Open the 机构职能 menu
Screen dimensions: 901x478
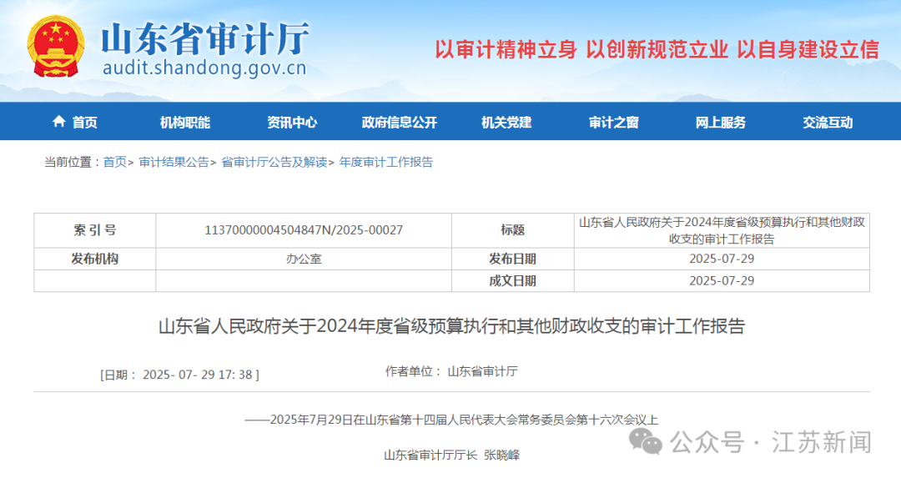(x=184, y=123)
